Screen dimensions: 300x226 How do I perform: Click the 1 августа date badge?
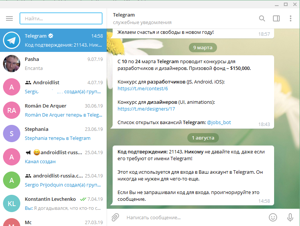click(203, 138)
